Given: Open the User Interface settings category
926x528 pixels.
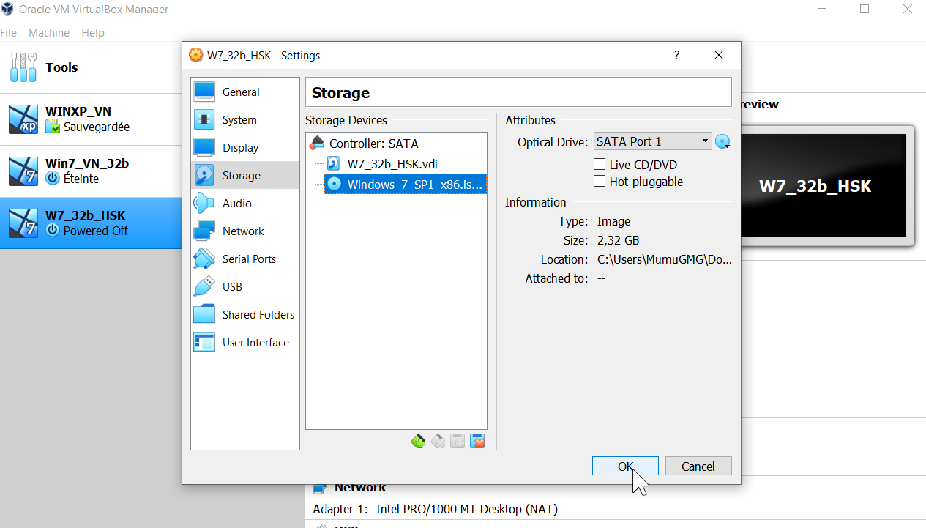Looking at the screenshot, I should click(x=244, y=343).
